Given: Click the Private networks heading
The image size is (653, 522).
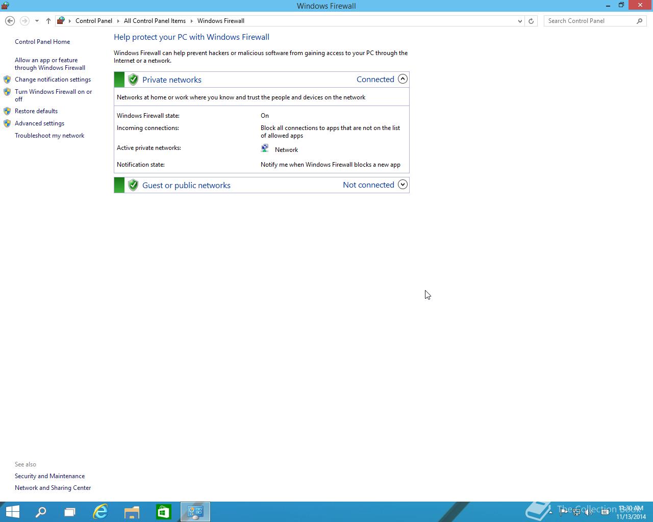Looking at the screenshot, I should click(172, 80).
